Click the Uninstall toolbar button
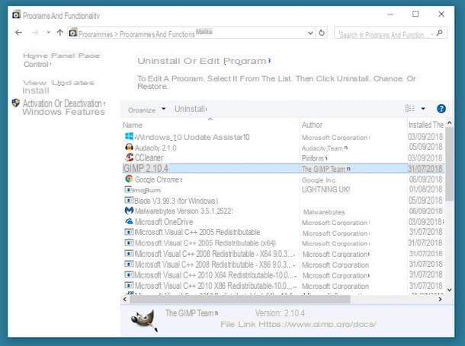 (x=190, y=109)
